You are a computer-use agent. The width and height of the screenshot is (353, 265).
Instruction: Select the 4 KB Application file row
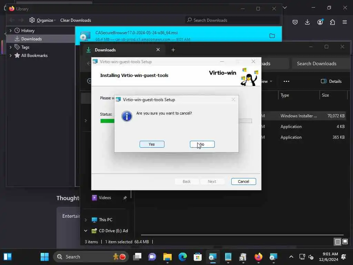pos(303,127)
